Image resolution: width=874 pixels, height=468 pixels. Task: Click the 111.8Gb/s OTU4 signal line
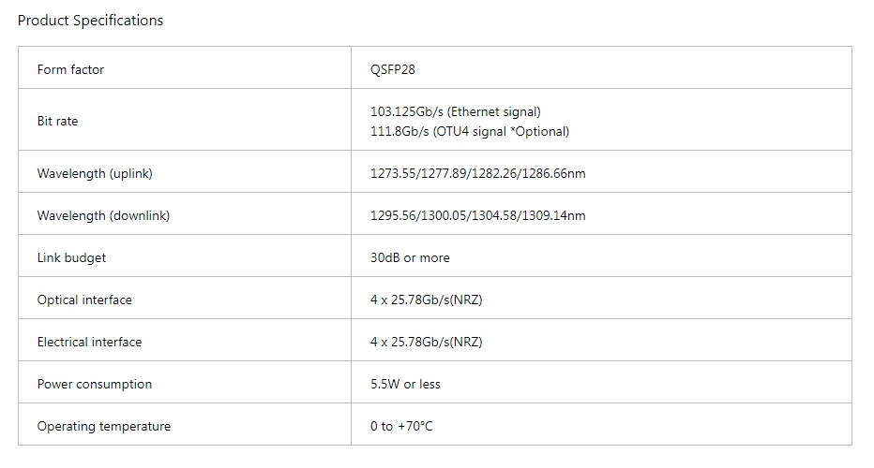[x=470, y=132]
